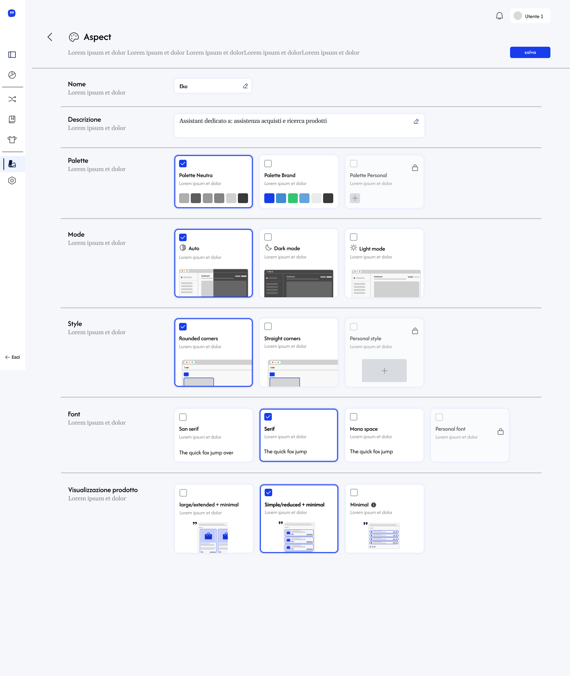Image resolution: width=570 pixels, height=676 pixels.
Task: Click the Straight corners preview thumbnail
Action: 303,373
